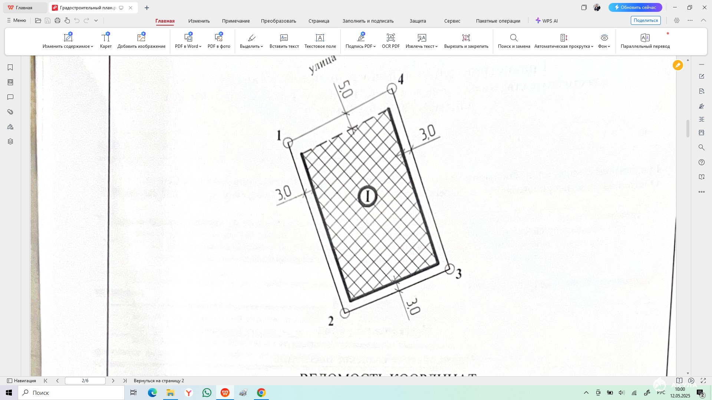Click the page number input field
This screenshot has height=400, width=712.
tap(85, 381)
